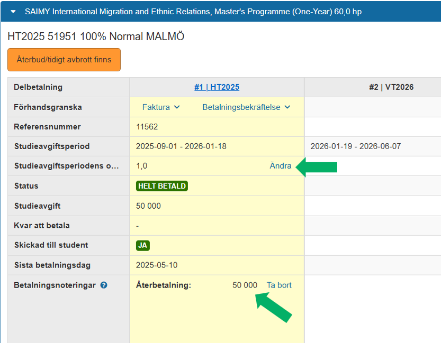Viewport: 441px width, 343px height.
Task: Click the Status row label
Action: click(26, 186)
